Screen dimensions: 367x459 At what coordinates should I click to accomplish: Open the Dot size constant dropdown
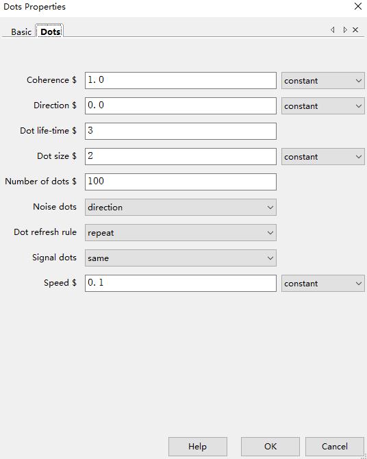(323, 157)
